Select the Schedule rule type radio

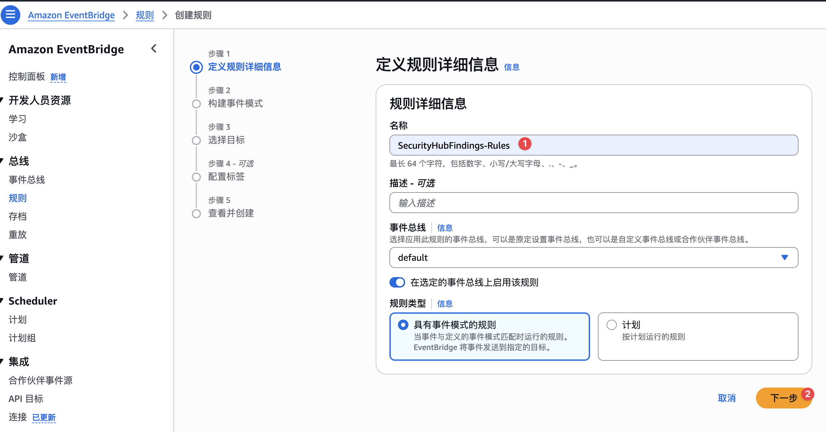pos(611,325)
